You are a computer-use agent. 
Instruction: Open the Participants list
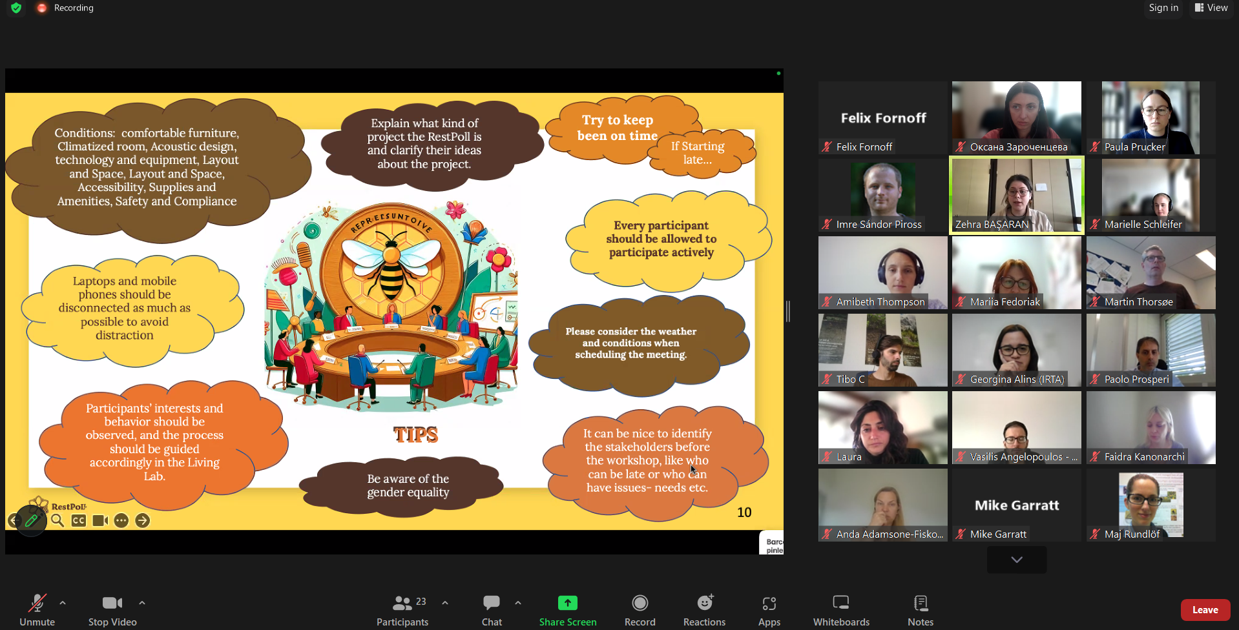[402, 610]
